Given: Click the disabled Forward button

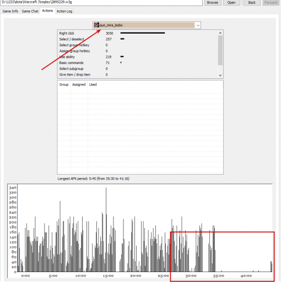Looking at the screenshot, I should click(x=271, y=3).
